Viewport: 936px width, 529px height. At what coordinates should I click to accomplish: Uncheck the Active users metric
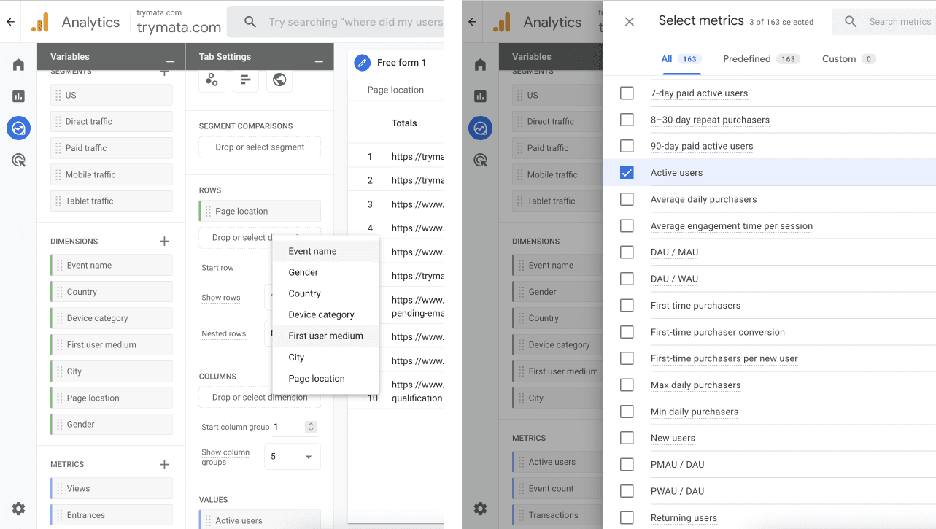[x=627, y=173]
